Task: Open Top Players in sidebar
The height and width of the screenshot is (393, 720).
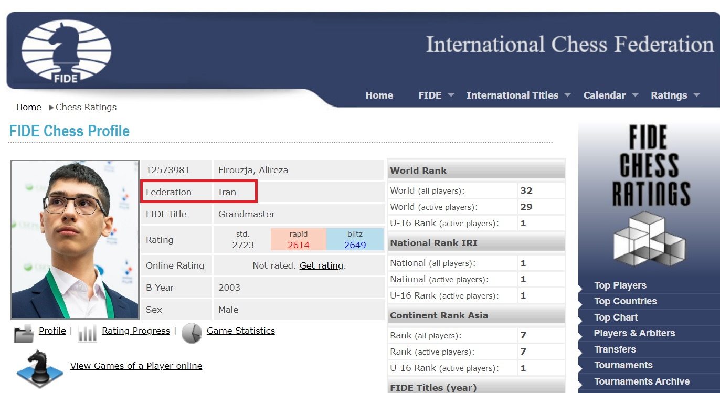Action: tap(620, 285)
